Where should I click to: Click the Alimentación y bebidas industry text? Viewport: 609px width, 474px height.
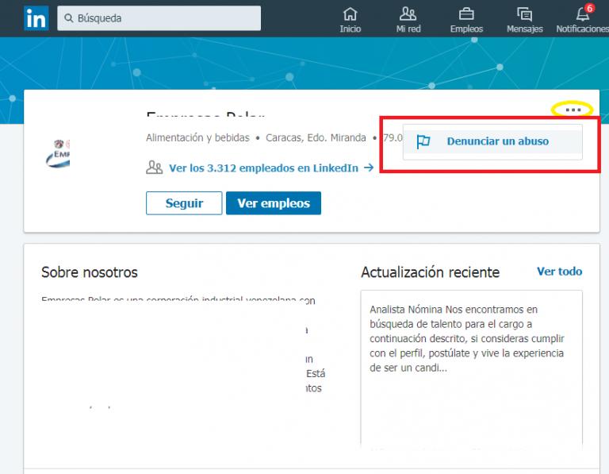(x=197, y=137)
